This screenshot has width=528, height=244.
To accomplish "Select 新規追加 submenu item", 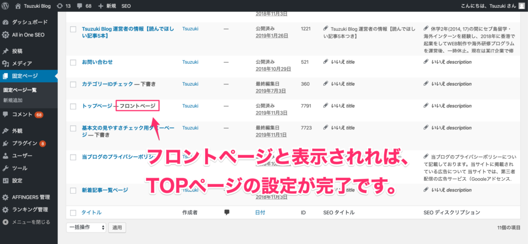I will pos(13,100).
